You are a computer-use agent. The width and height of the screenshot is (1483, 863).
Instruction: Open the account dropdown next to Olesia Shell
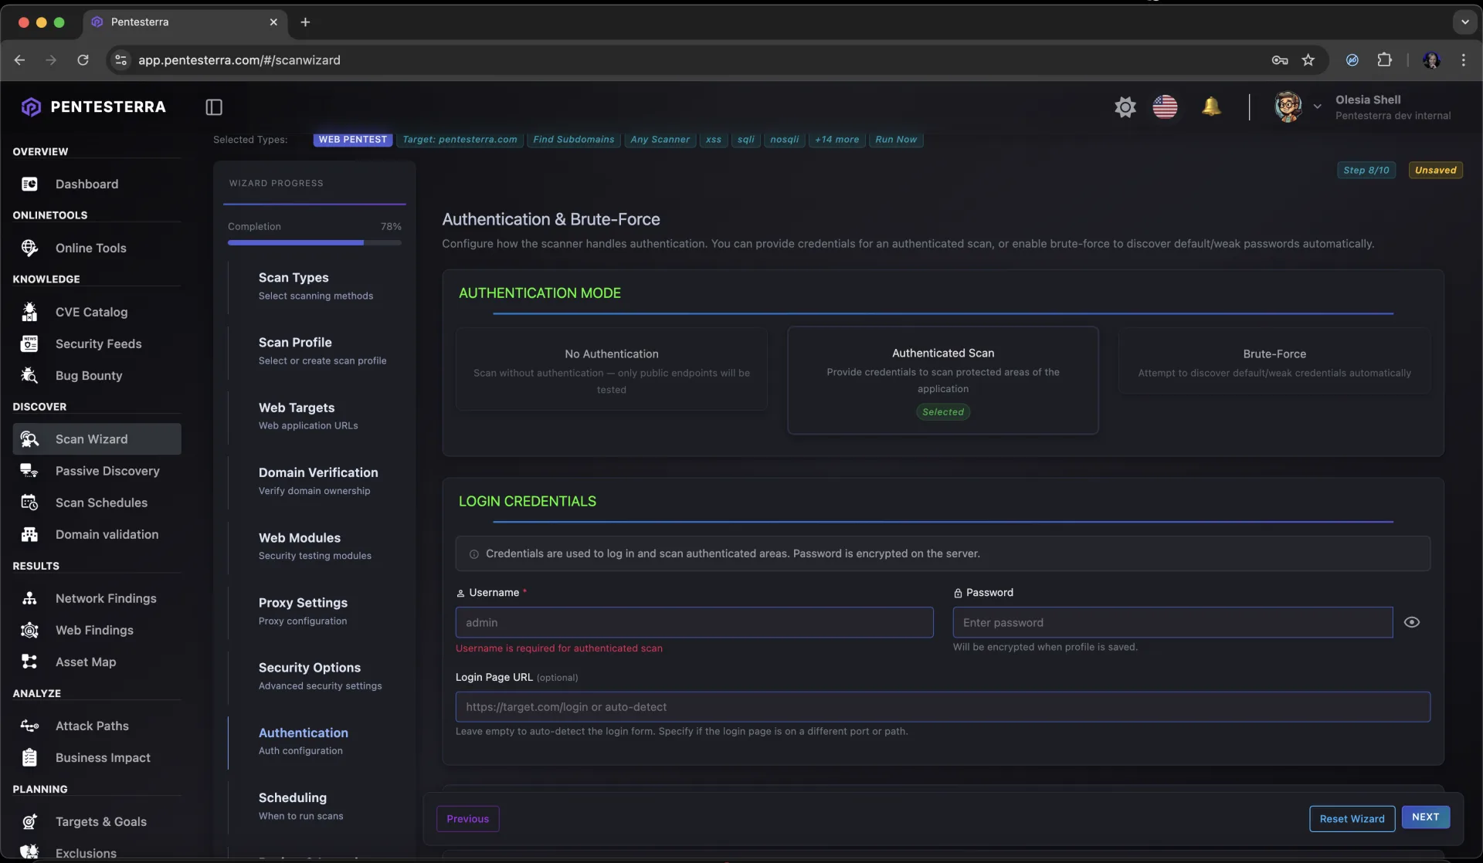tap(1318, 107)
